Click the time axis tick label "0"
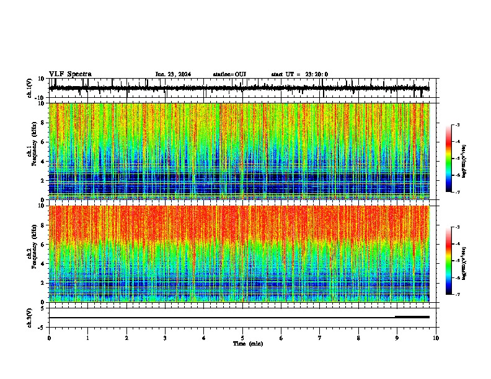 [49, 338]
